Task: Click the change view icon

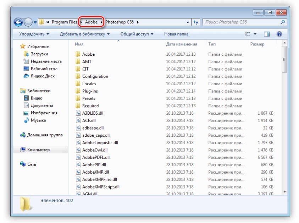Action: pos(247,34)
